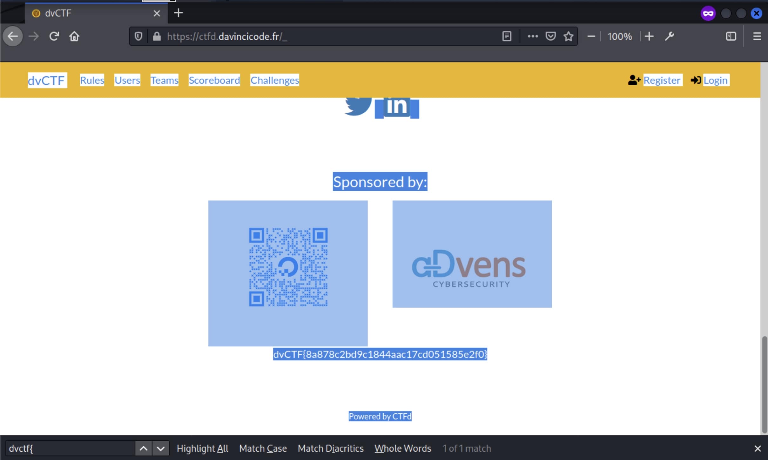Click the Sponsored by heading
This screenshot has height=460, width=768.
click(380, 182)
